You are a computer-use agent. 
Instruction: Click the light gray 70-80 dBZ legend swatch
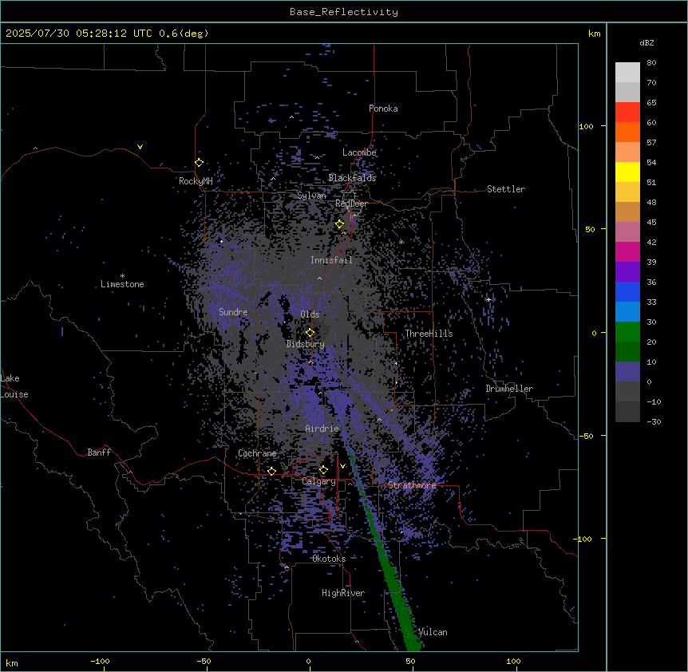pos(627,72)
